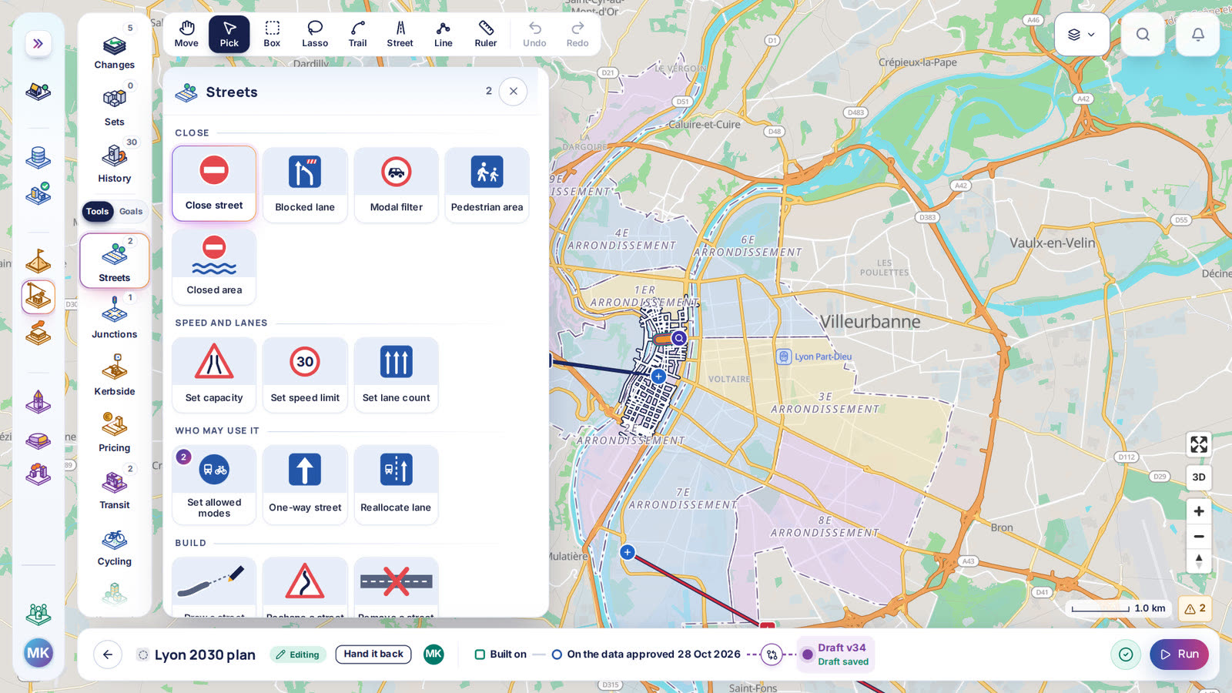Open the Draft v34 version chip
1232x693 pixels.
(835, 654)
